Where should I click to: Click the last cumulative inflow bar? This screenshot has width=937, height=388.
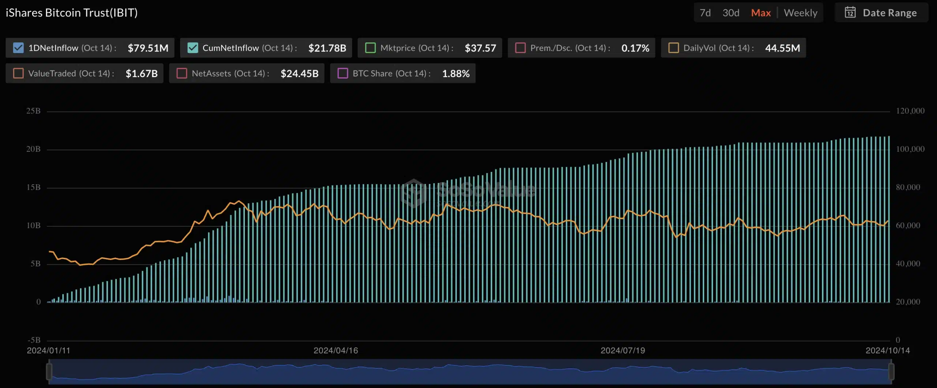coord(889,219)
